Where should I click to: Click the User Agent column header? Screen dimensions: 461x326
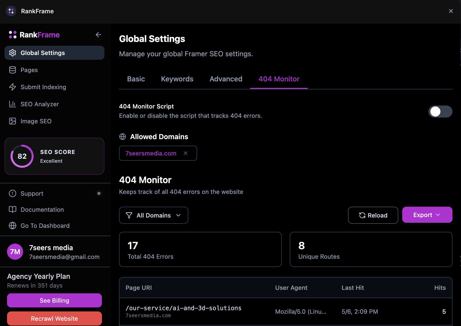coord(291,288)
